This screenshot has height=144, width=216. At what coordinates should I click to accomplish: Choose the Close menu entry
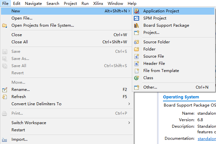pyautogui.click(x=66, y=35)
